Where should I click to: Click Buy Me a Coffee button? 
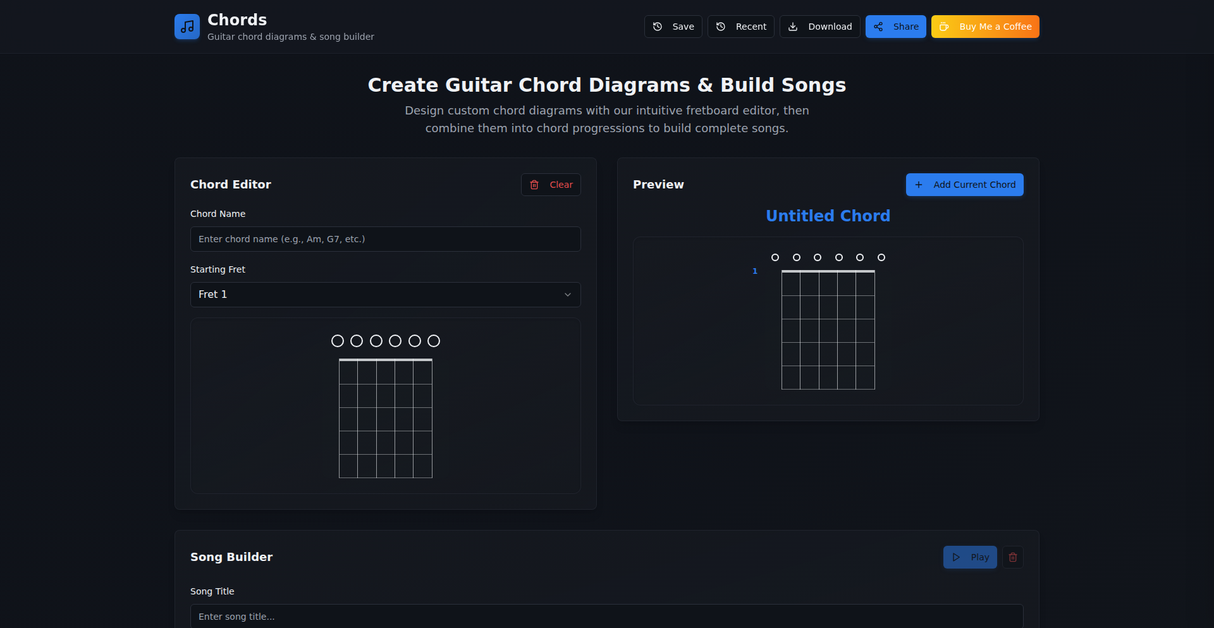click(984, 27)
